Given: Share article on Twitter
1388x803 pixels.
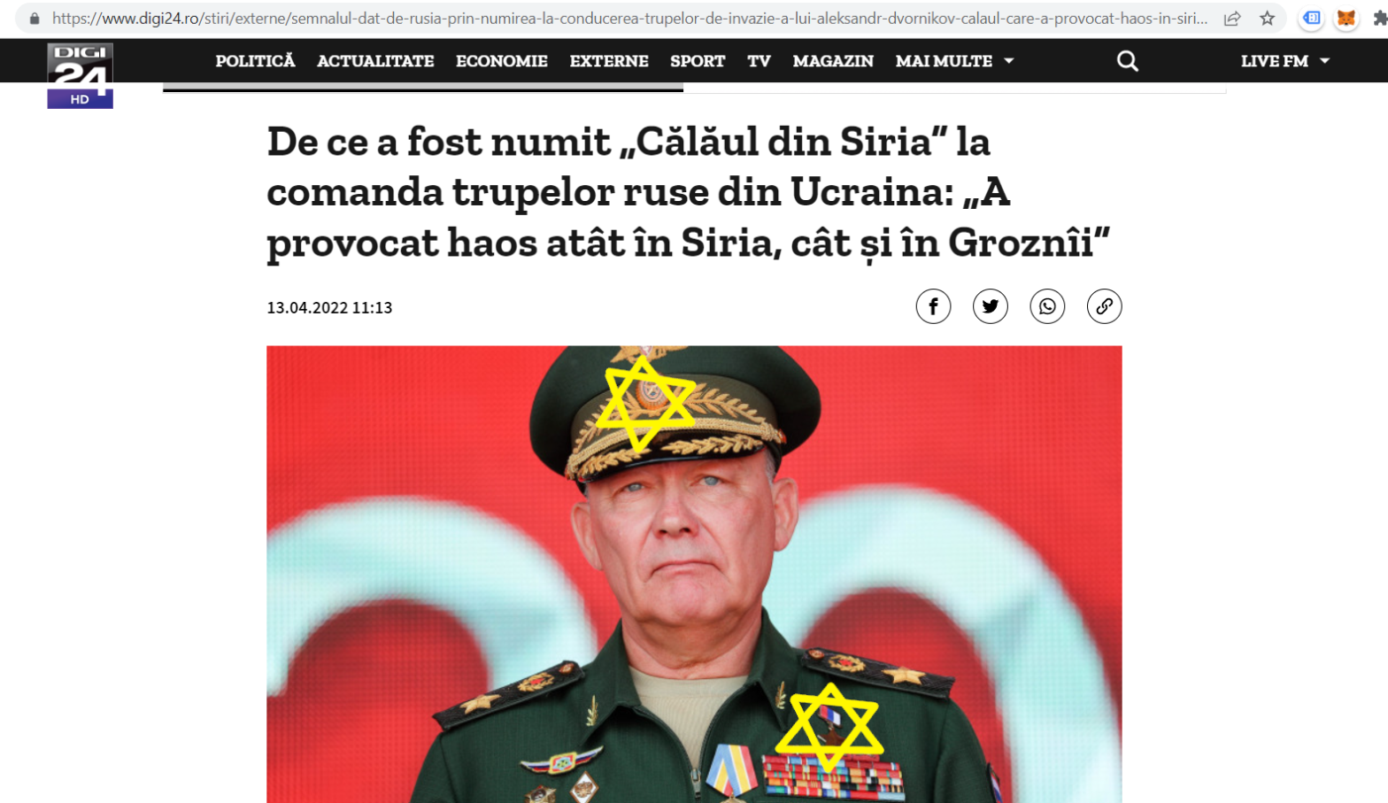Looking at the screenshot, I should pos(990,306).
